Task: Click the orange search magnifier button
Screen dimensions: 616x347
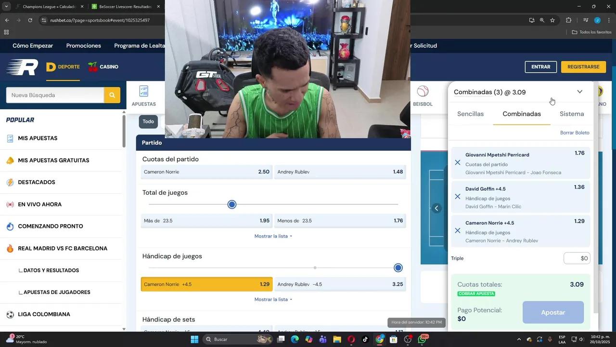Action: (x=112, y=95)
